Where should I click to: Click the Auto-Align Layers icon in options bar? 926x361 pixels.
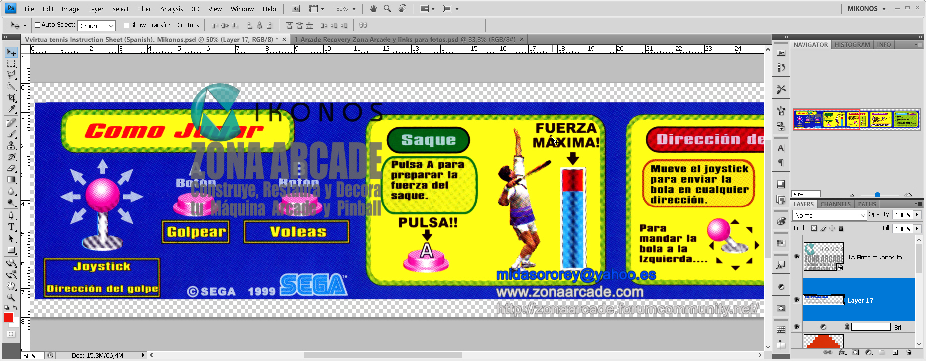tap(363, 25)
